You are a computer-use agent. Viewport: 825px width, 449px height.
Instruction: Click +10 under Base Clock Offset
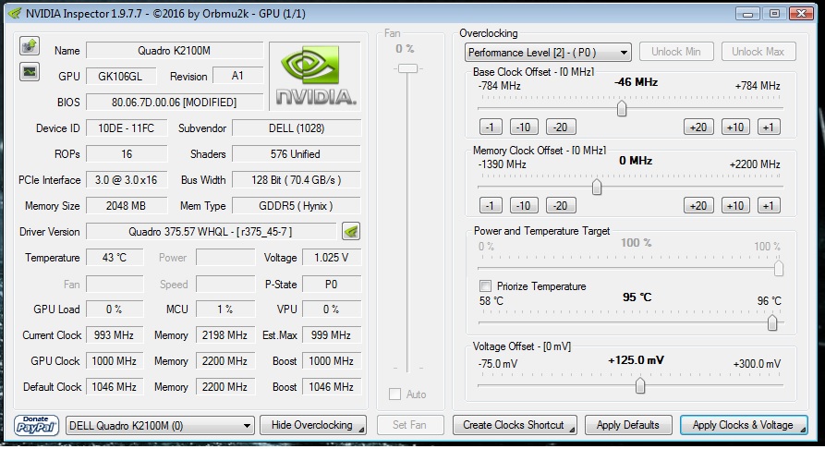(735, 127)
